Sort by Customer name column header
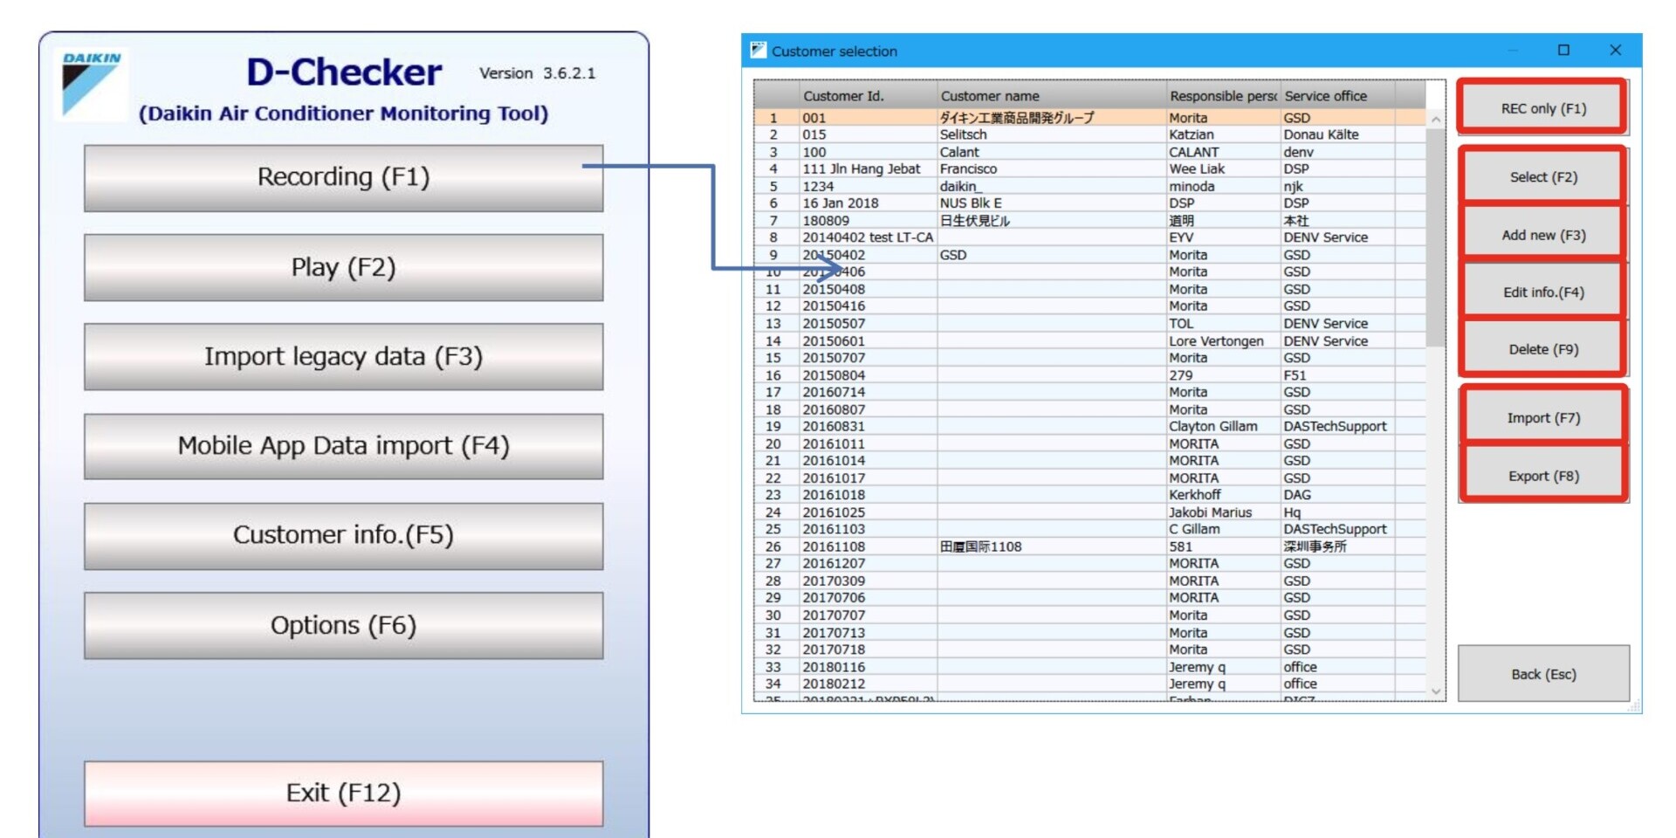This screenshot has height=838, width=1676. pyautogui.click(x=1051, y=95)
